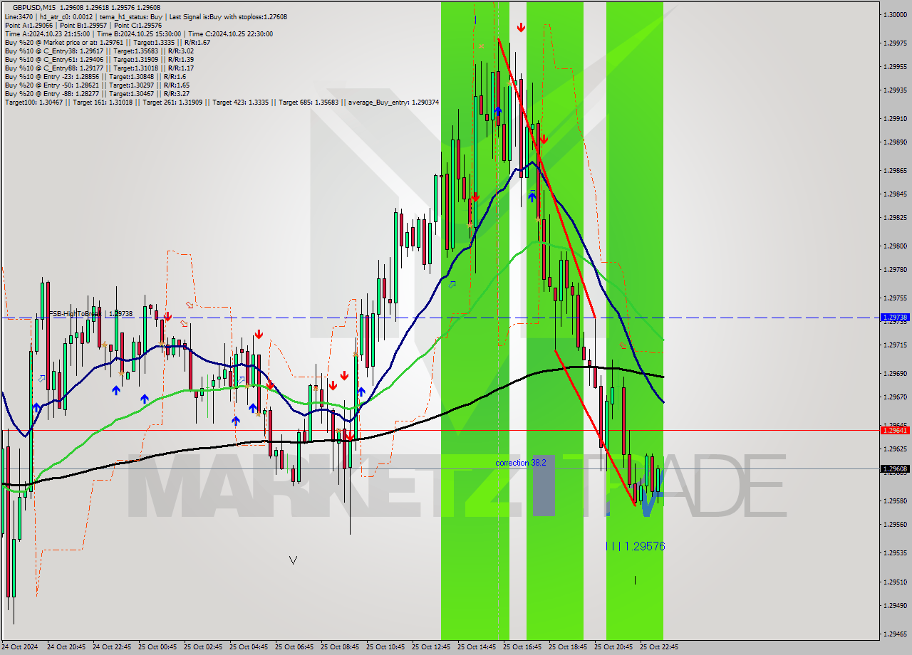Click the '25 Oct 02:45' time label
The height and width of the screenshot is (655, 912).
[203, 647]
